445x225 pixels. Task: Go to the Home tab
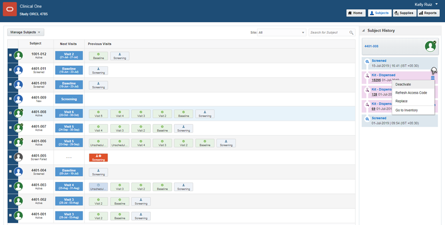pyautogui.click(x=356, y=13)
